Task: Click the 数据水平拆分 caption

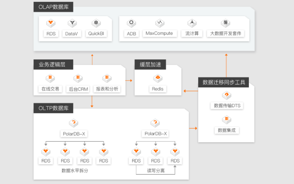Action: tap(75, 170)
